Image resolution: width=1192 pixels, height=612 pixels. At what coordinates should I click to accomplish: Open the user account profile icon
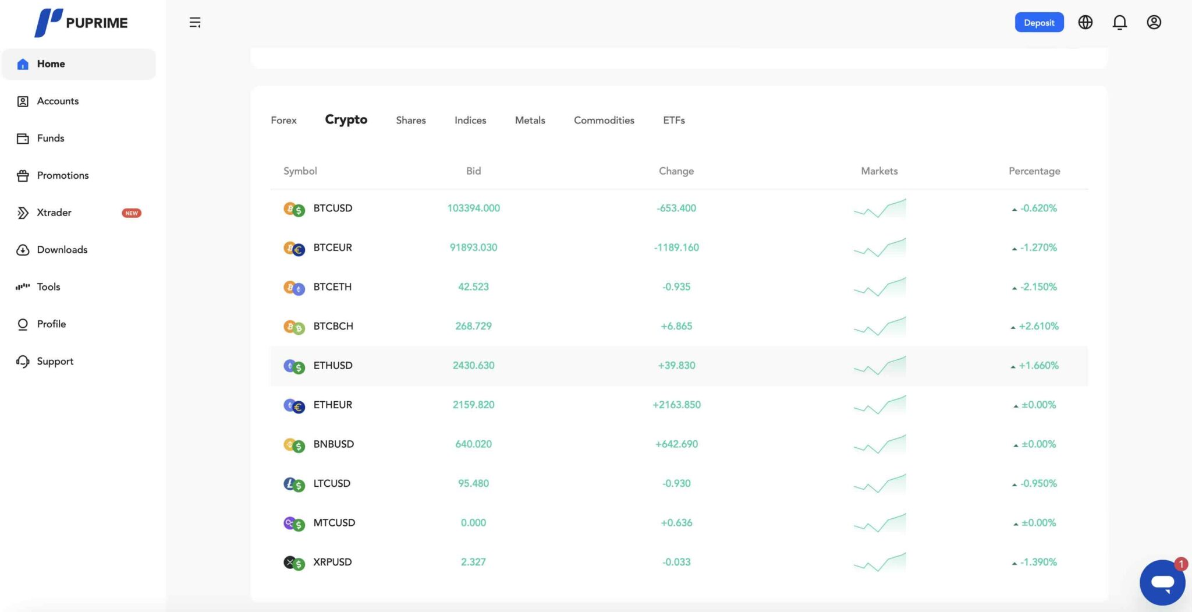click(x=1154, y=22)
